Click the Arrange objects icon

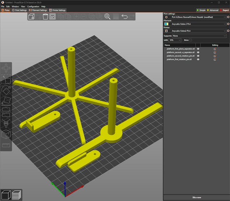(52, 17)
